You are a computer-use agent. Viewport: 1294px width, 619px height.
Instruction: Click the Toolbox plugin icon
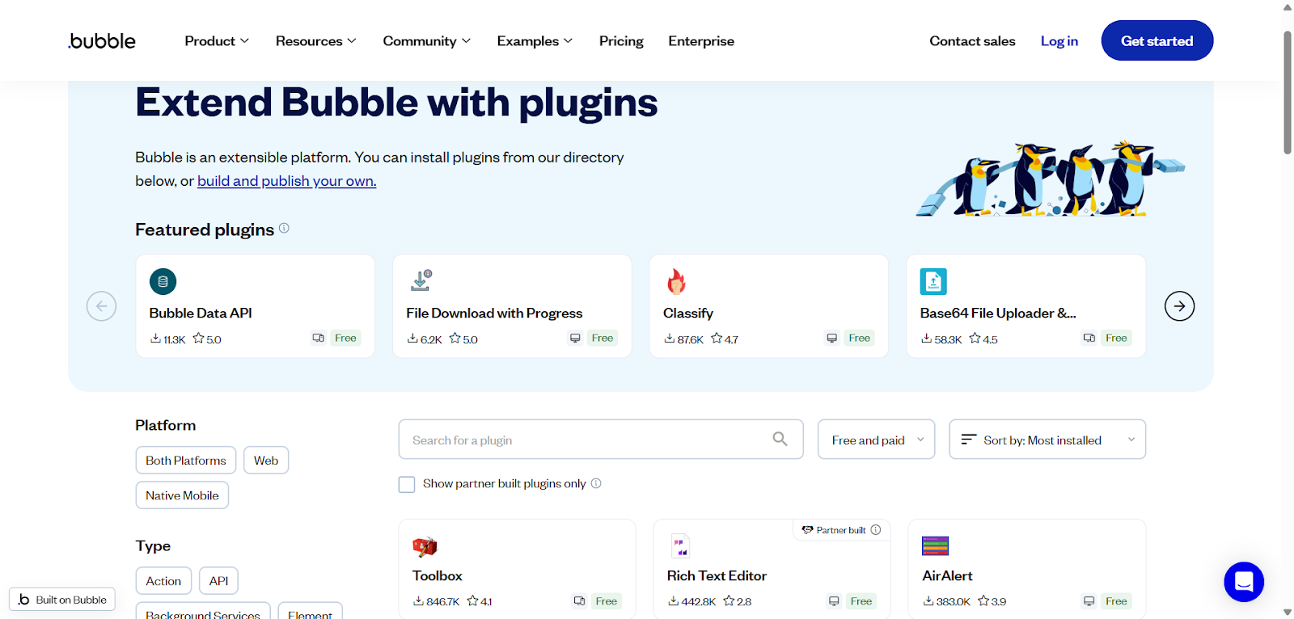point(425,546)
